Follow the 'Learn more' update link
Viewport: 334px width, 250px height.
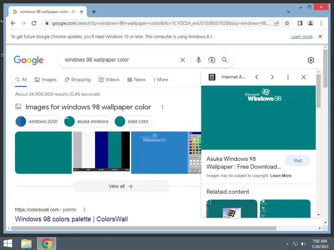[302, 36]
